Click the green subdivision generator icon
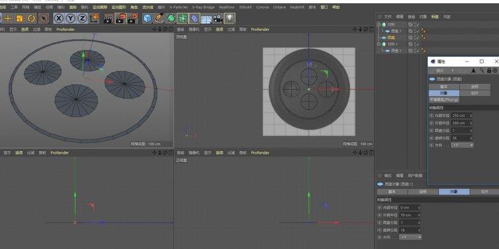The width and height of the screenshot is (499, 249). tap(171, 19)
